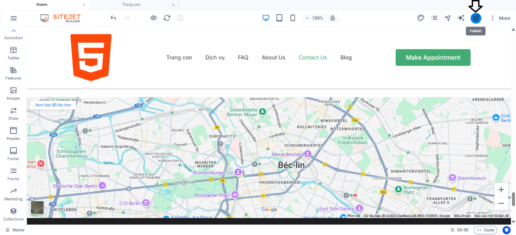Open the AI sparkle tool
Viewport: 516px width, 235px height.
[x=461, y=18]
